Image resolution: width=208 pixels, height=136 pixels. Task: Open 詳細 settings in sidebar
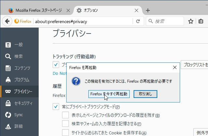(19, 126)
